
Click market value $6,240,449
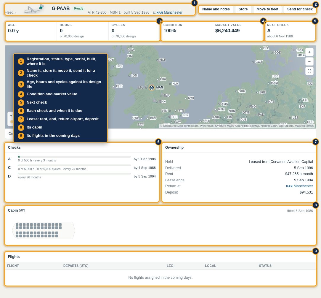[x=227, y=31]
